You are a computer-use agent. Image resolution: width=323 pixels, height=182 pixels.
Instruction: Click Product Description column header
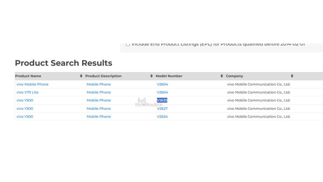pos(103,76)
